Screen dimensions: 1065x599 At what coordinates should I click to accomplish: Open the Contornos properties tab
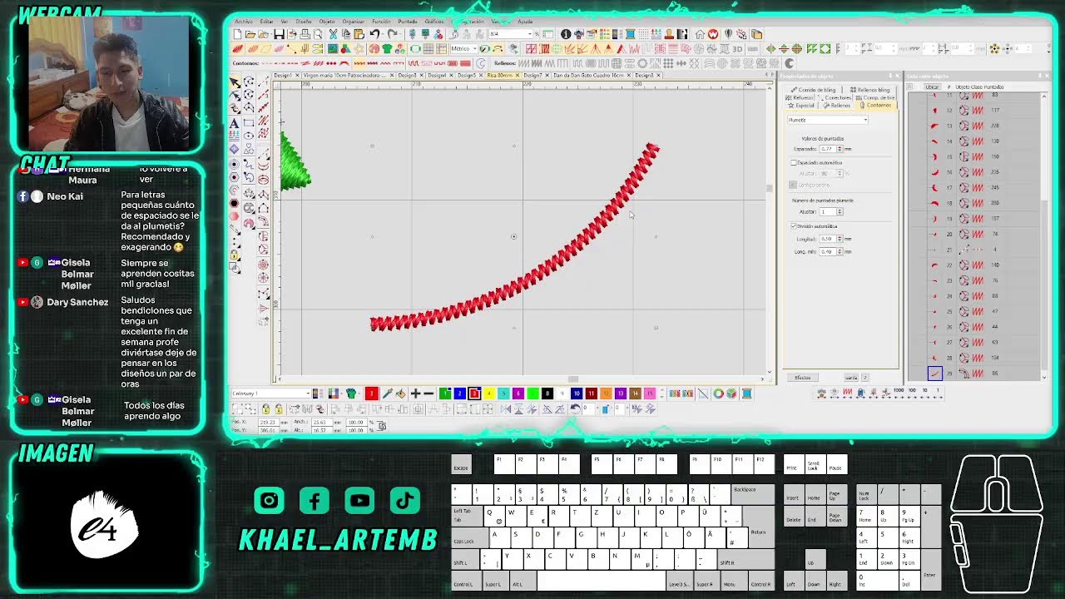pyautogui.click(x=877, y=105)
